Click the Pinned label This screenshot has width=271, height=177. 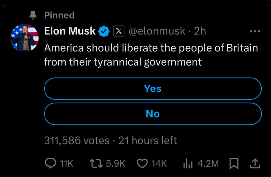click(59, 15)
